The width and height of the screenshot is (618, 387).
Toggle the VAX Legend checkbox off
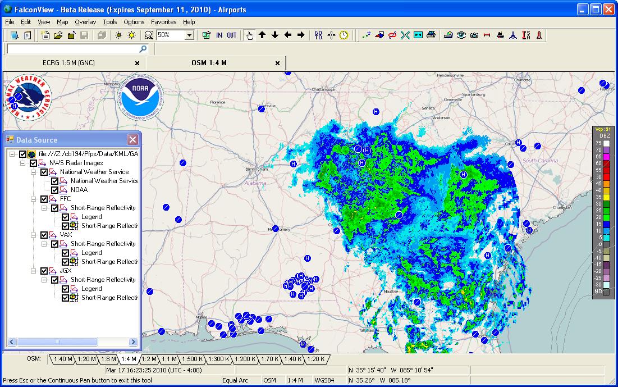[x=65, y=252]
